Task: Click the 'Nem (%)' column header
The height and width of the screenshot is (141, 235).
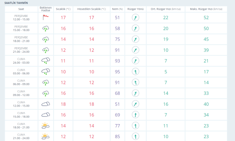Action: coord(117,9)
